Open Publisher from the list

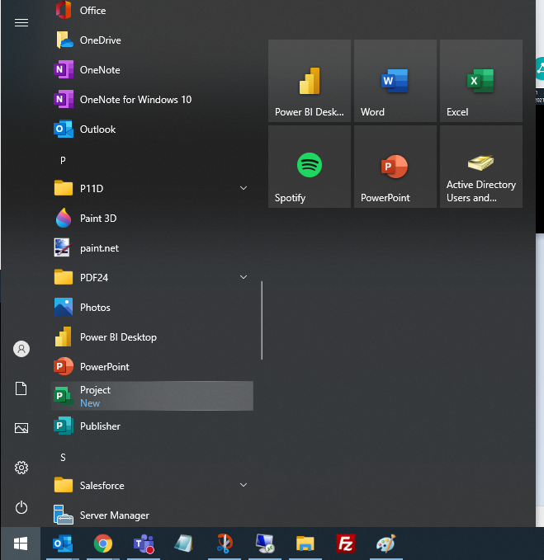(152, 426)
